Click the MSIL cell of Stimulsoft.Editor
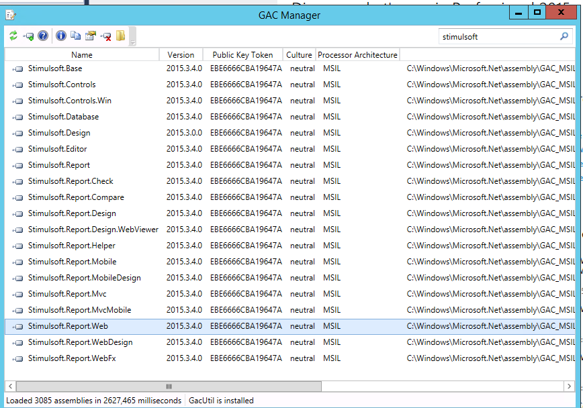583x408 pixels. pos(332,149)
